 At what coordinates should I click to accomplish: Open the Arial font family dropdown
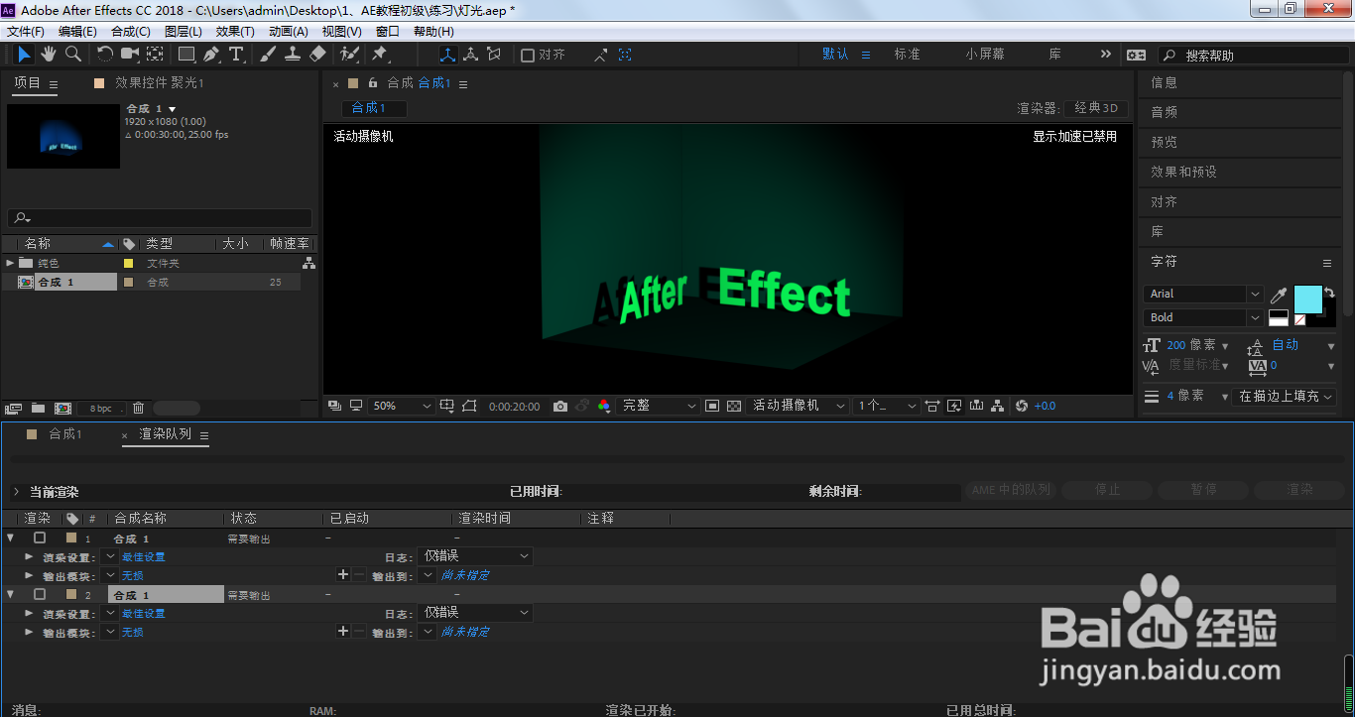tap(1203, 295)
